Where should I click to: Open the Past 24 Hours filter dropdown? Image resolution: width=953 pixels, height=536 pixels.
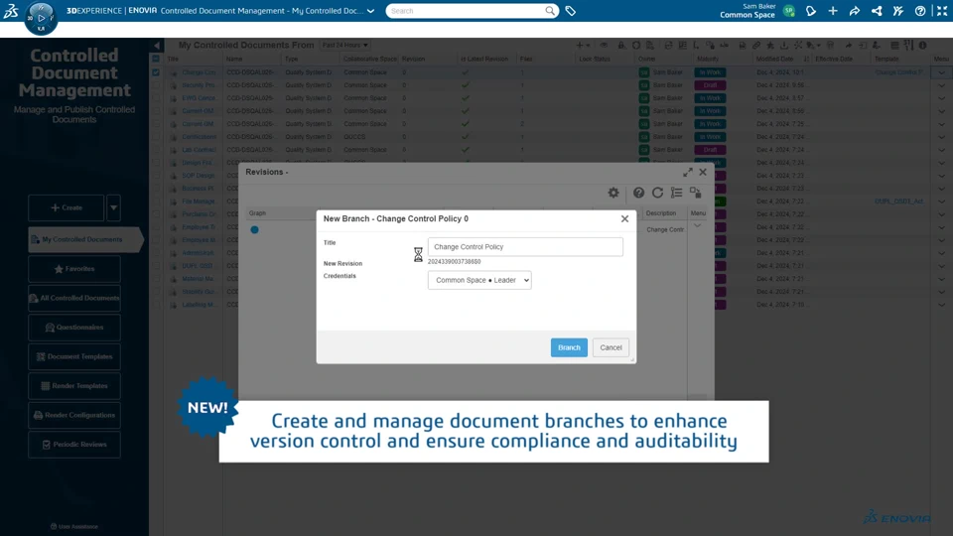pyautogui.click(x=344, y=45)
